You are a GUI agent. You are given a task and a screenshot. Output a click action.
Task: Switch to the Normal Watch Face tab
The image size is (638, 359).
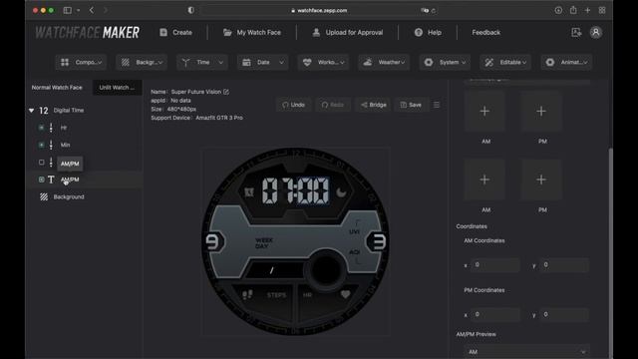tap(57, 88)
